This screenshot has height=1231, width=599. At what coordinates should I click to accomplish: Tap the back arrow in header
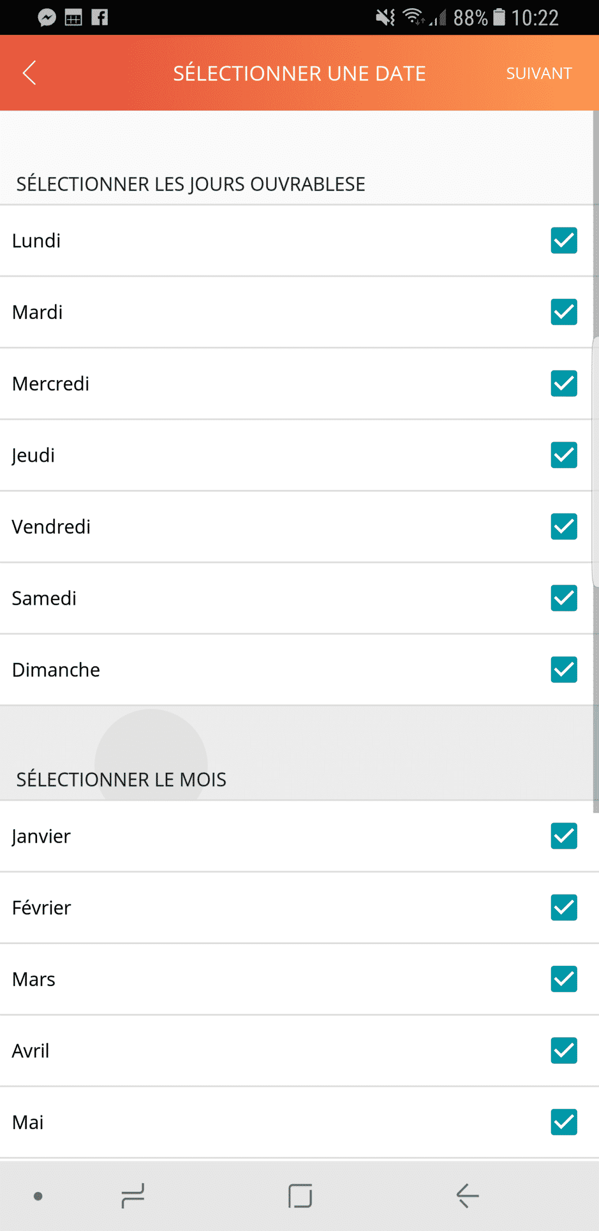pyautogui.click(x=30, y=73)
